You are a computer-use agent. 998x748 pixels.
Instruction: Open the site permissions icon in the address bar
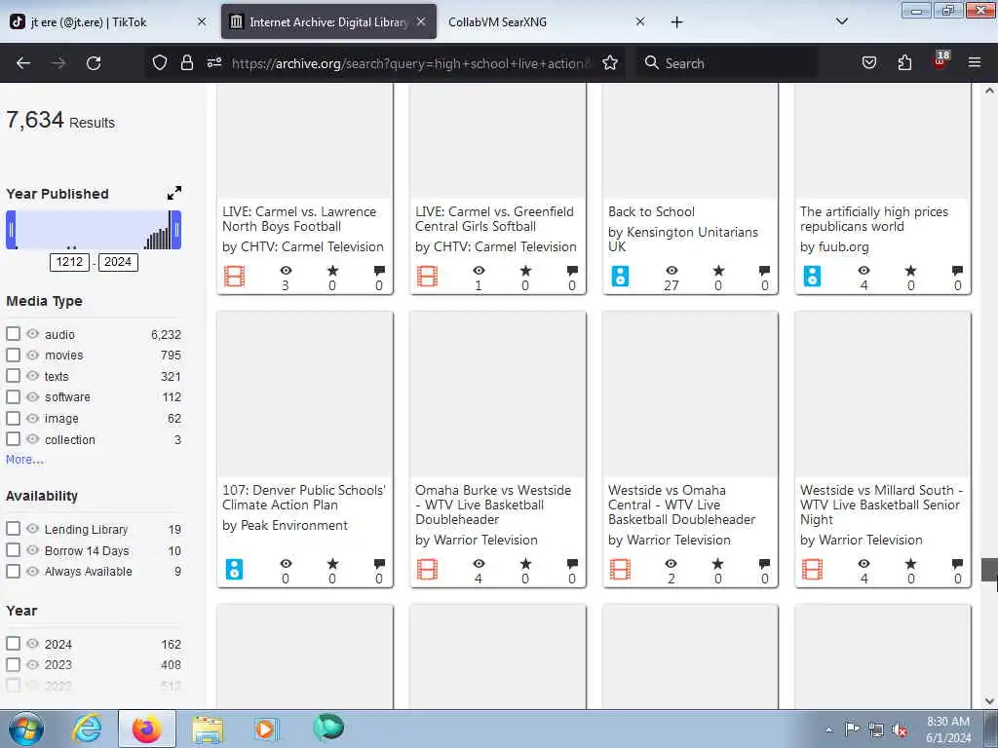213,62
